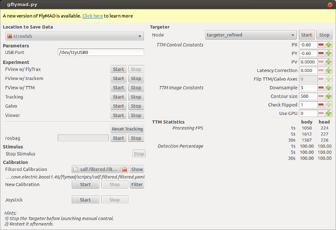Follow the Click here update link

[93, 16]
